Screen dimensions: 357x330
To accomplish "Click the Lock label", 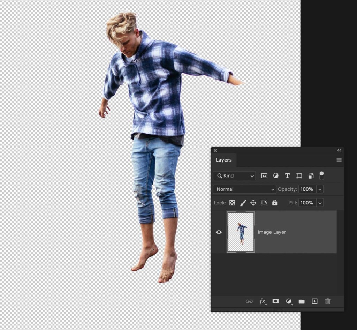I will click(220, 203).
